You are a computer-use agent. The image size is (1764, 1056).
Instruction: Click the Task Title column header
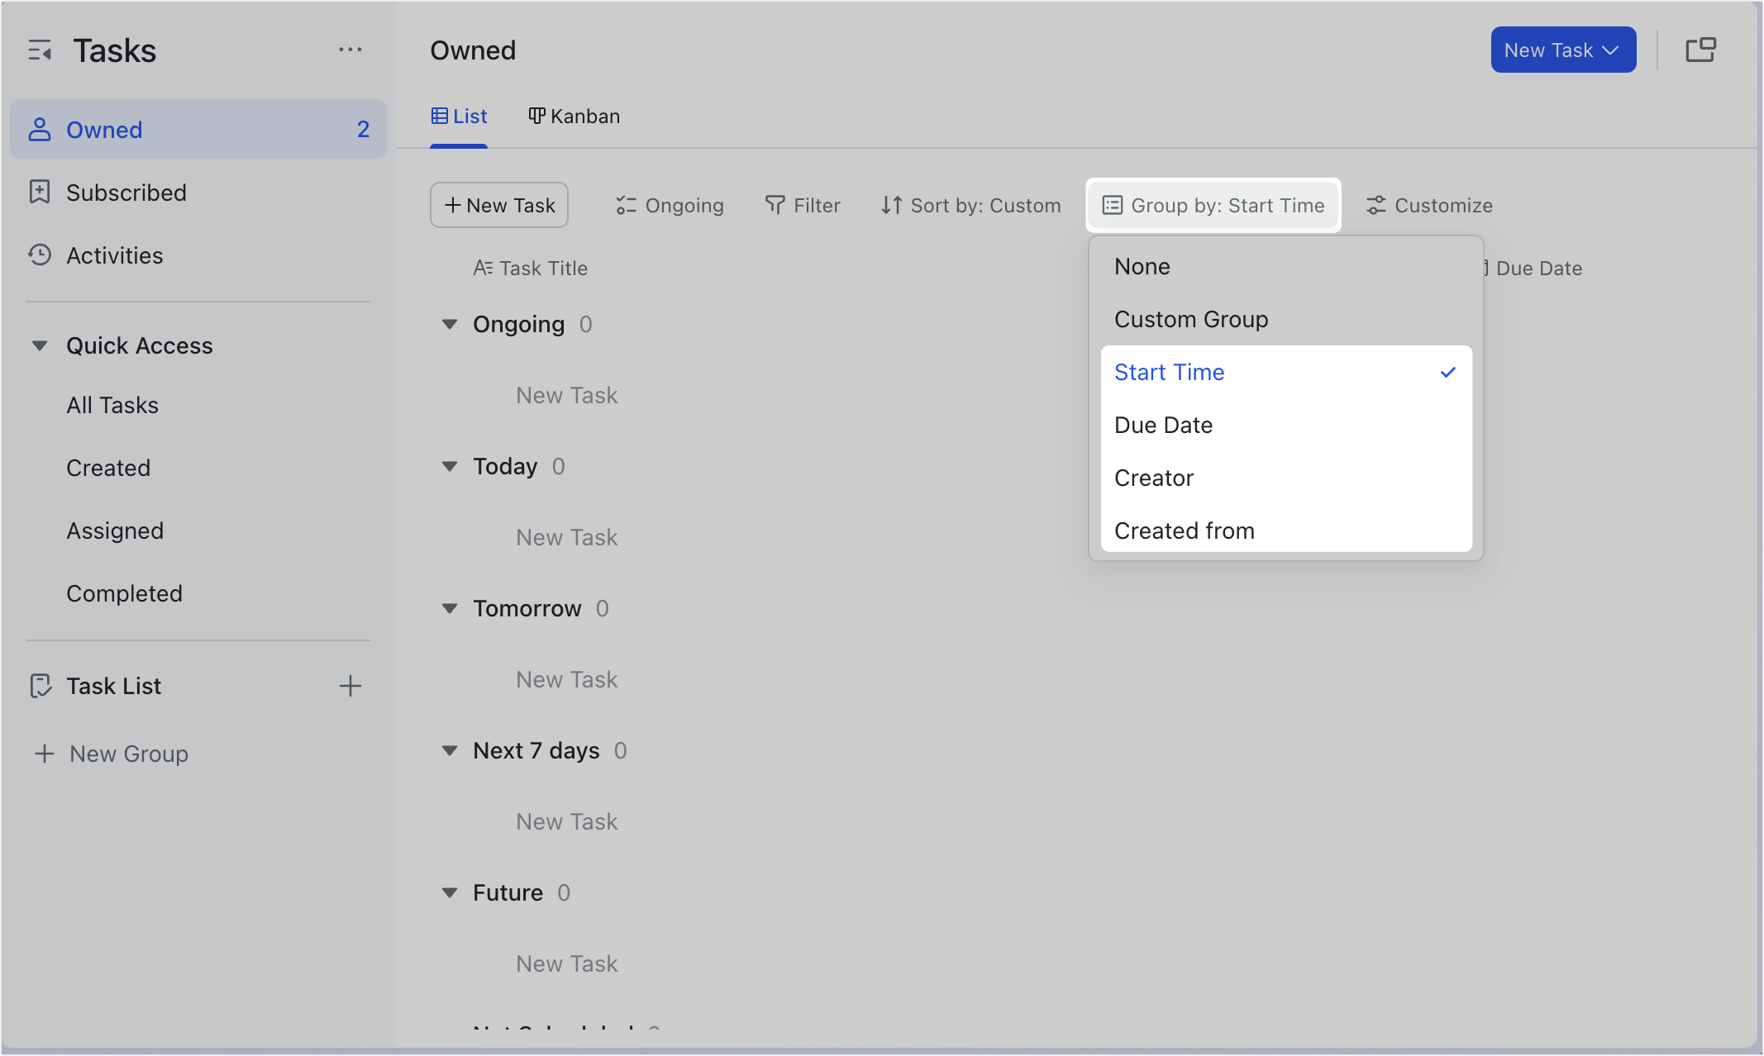click(530, 268)
